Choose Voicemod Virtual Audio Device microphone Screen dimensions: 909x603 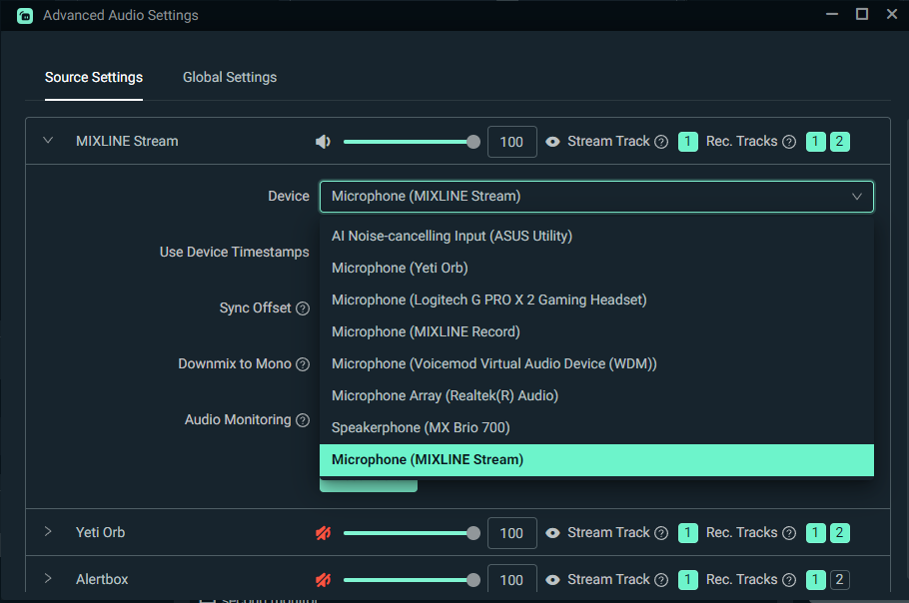pyautogui.click(x=596, y=363)
